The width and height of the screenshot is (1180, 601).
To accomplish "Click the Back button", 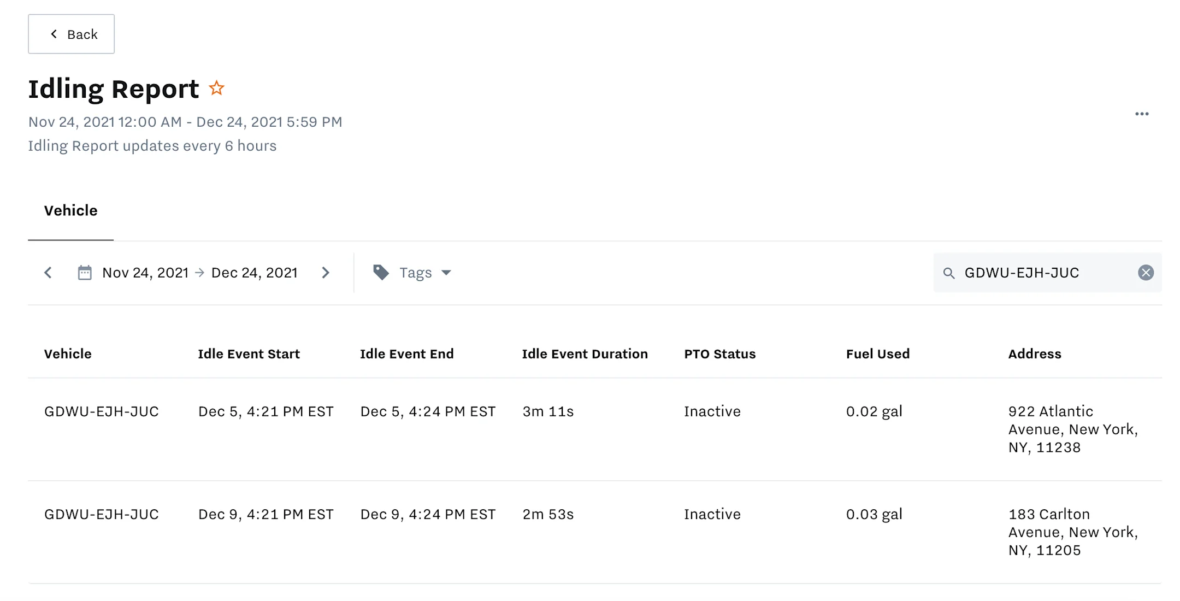I will (71, 34).
